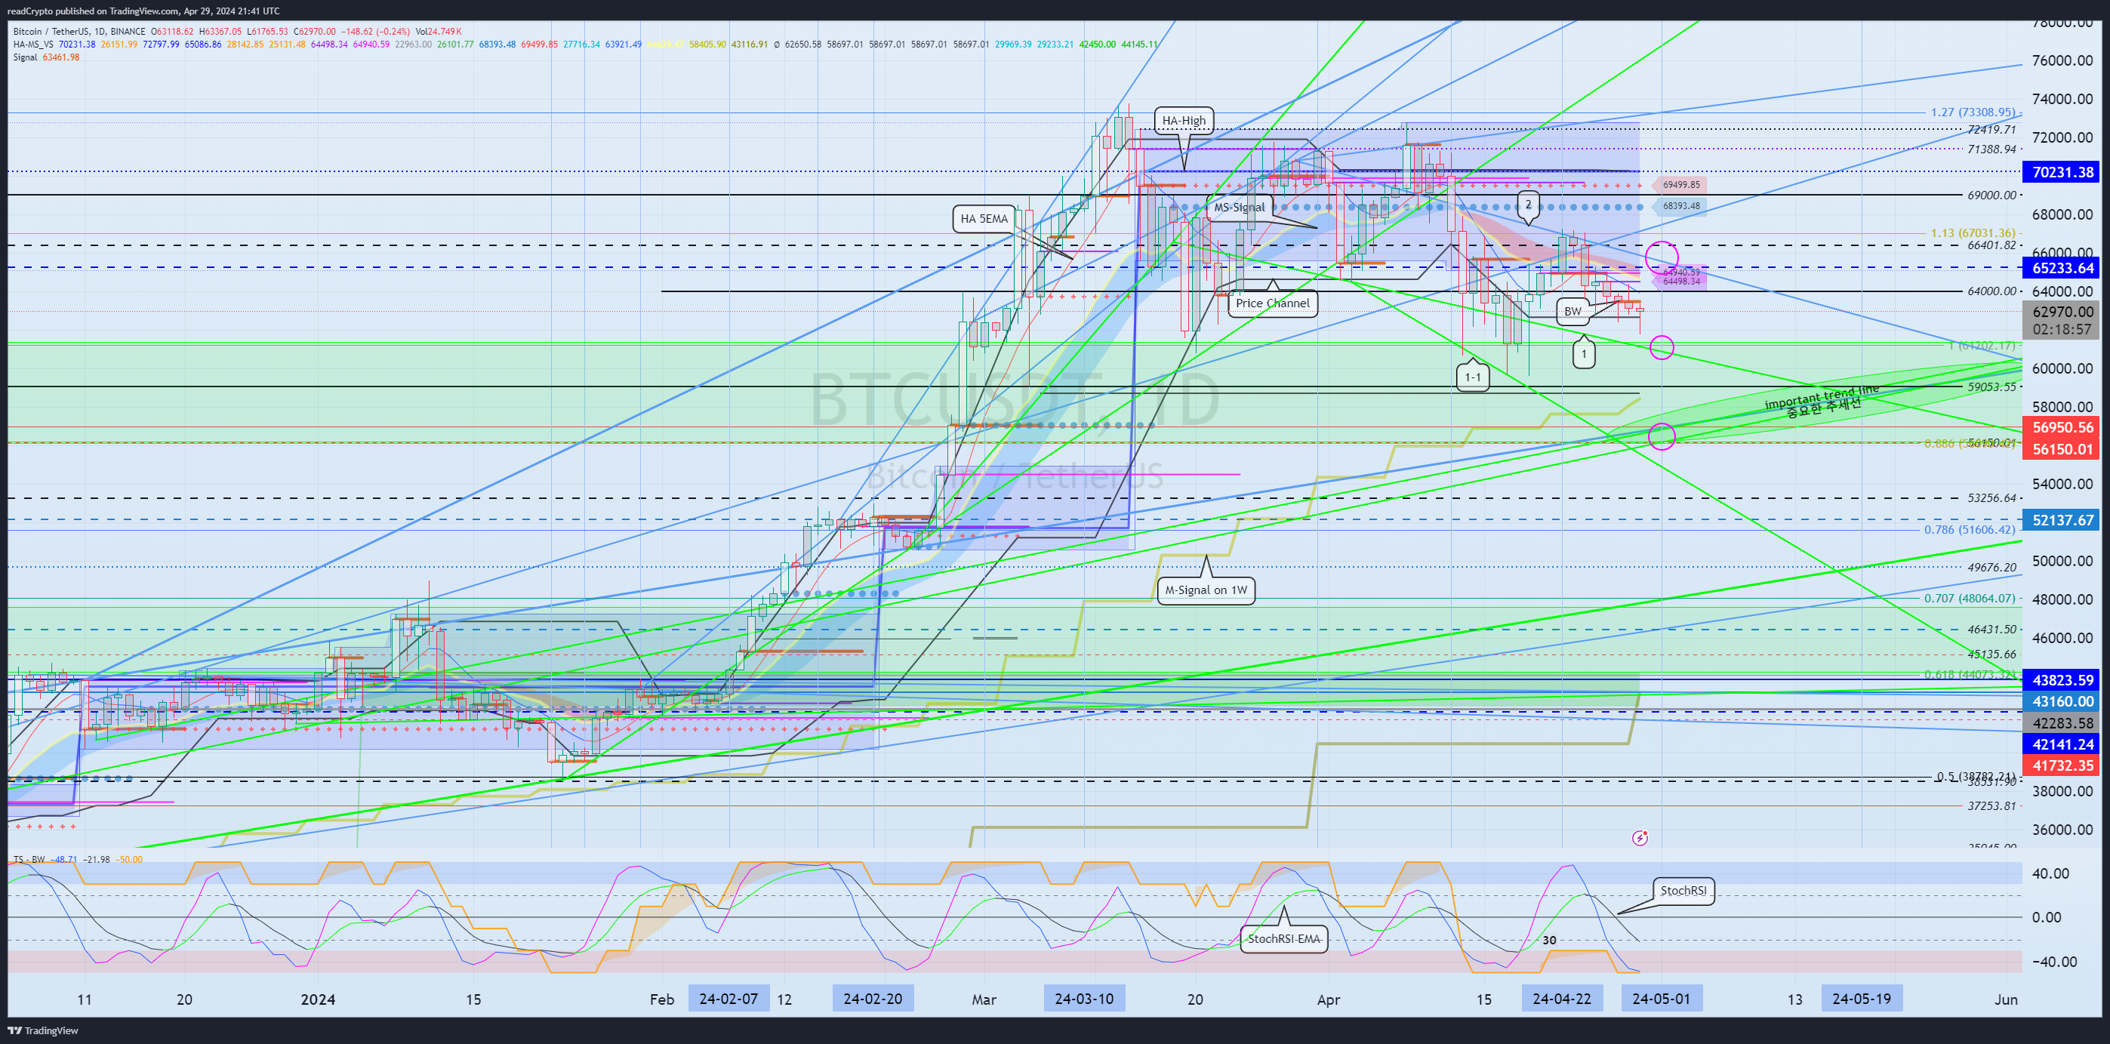The height and width of the screenshot is (1044, 2110).
Task: Click the 1.13 (67031.36) Fibonacci label
Action: coord(1973,233)
